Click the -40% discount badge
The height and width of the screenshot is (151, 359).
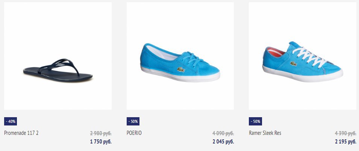pos(11,121)
